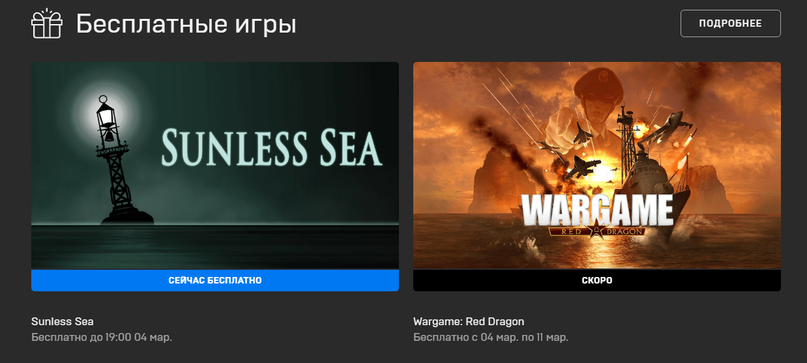The width and height of the screenshot is (807, 363).
Task: Select the Бесплатные игры heading
Action: click(x=186, y=25)
